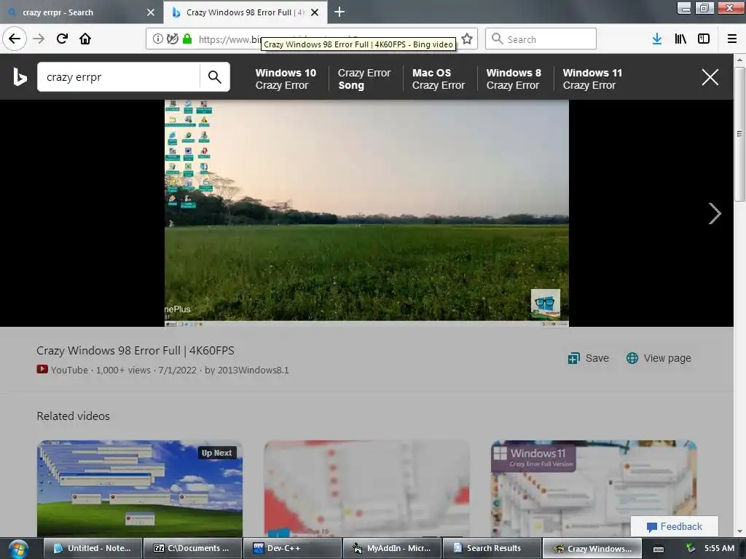Bookmark this page with the star
This screenshot has height=559, width=746.
click(467, 39)
